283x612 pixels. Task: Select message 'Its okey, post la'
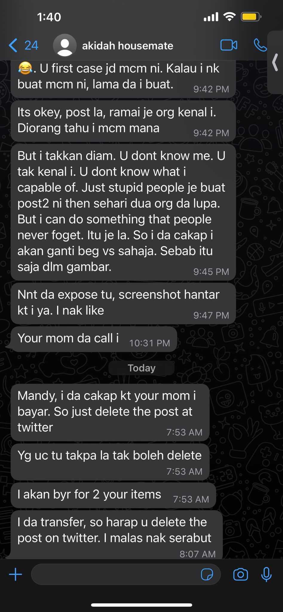pyautogui.click(x=123, y=121)
